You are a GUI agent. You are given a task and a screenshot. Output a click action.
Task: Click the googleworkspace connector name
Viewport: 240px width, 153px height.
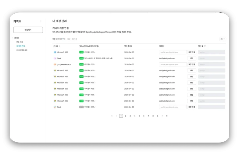[x=64, y=64]
